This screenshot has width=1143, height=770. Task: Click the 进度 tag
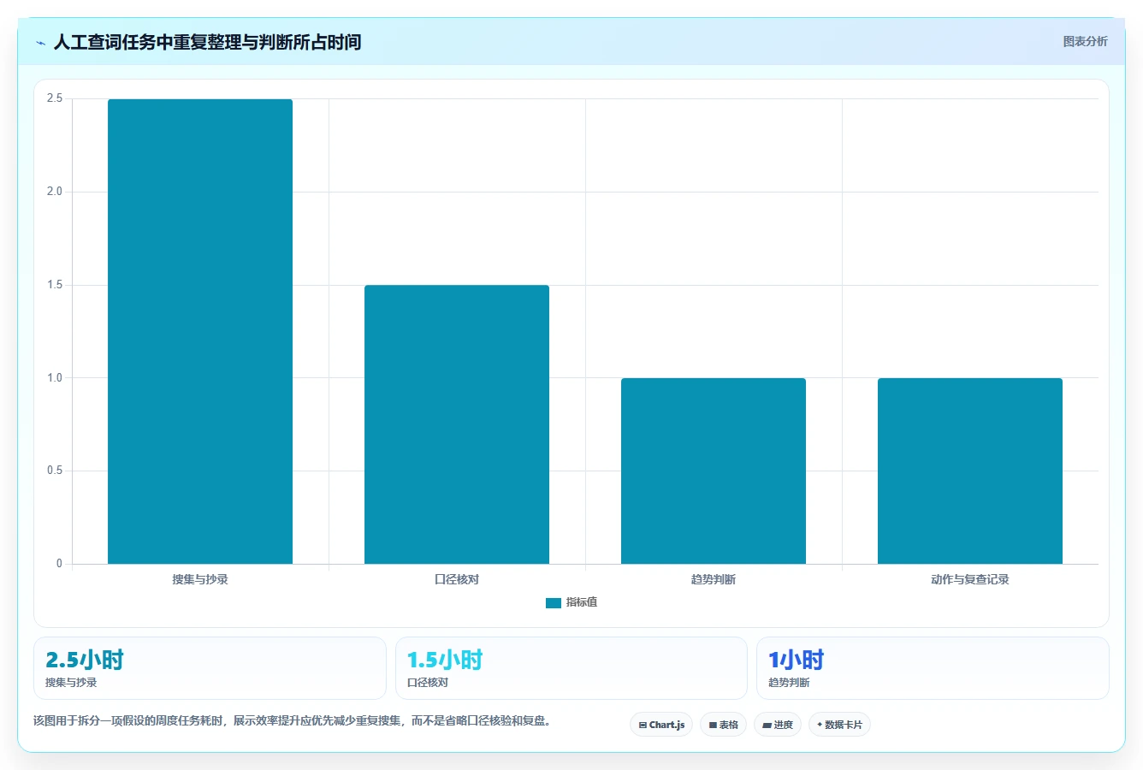[x=778, y=725]
